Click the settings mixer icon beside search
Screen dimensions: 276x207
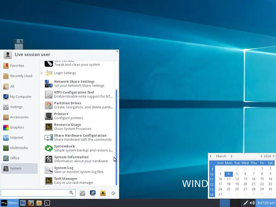[x=82, y=193]
